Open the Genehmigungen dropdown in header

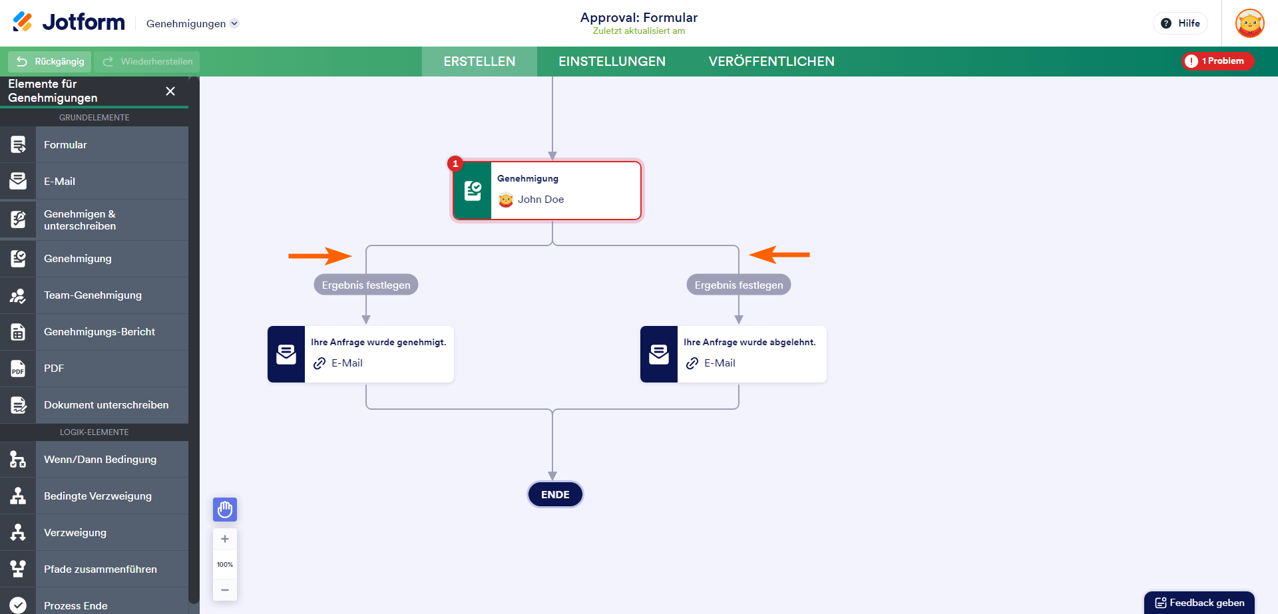(192, 23)
